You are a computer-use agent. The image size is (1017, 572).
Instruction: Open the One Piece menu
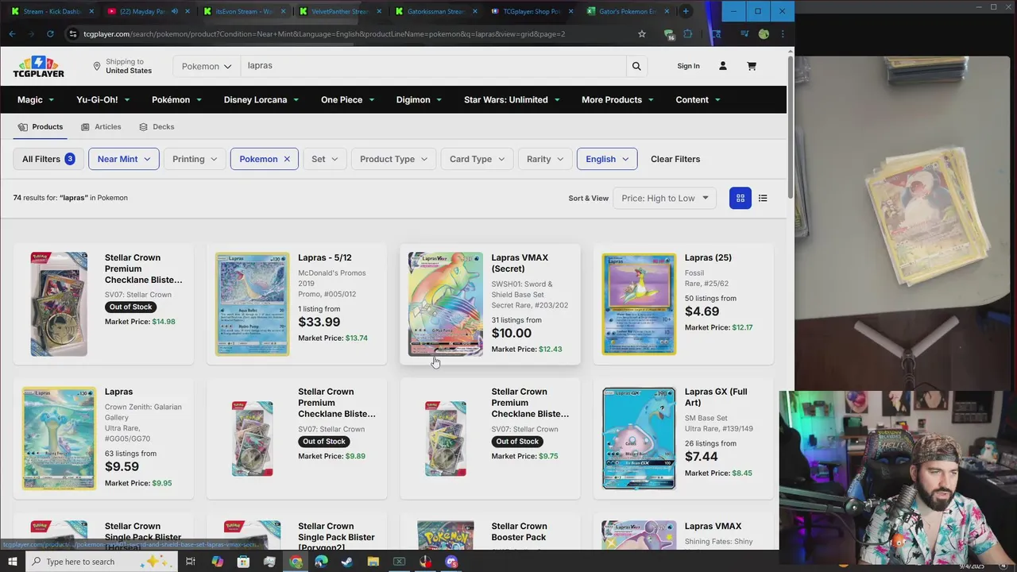coord(348,99)
